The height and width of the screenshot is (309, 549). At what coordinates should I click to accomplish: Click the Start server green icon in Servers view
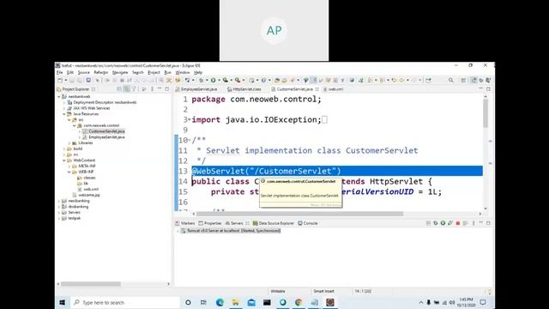pos(443,223)
